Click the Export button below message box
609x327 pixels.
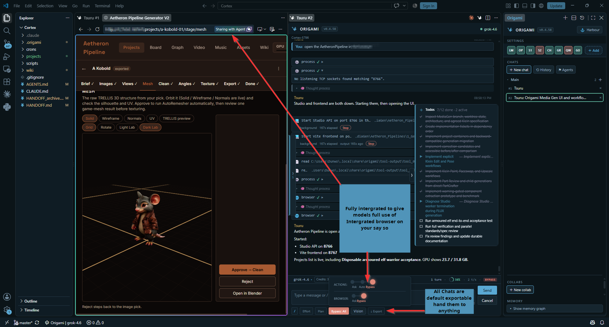[376, 311]
